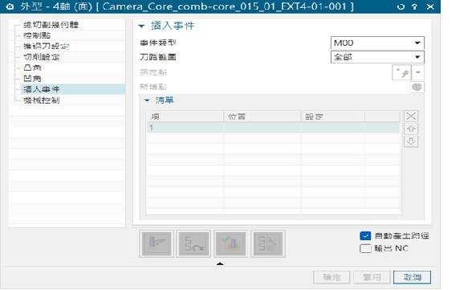Select the third tree item above 切削設定
Screen dimensions: 476x290
pos(51,25)
